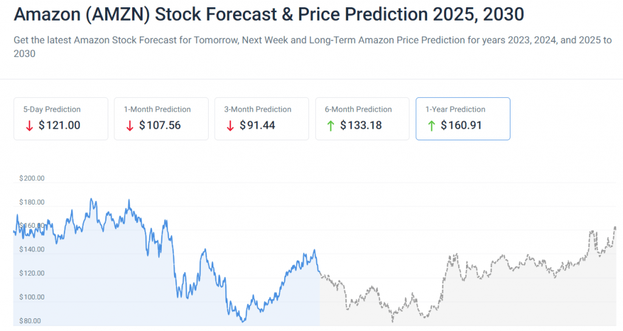Click the $120.00 chart axis label

(32, 273)
